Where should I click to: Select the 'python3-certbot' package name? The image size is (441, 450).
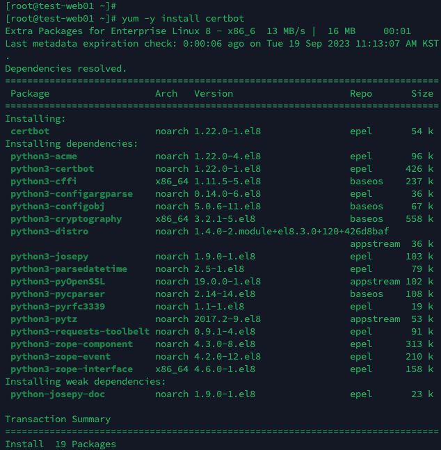(52, 169)
